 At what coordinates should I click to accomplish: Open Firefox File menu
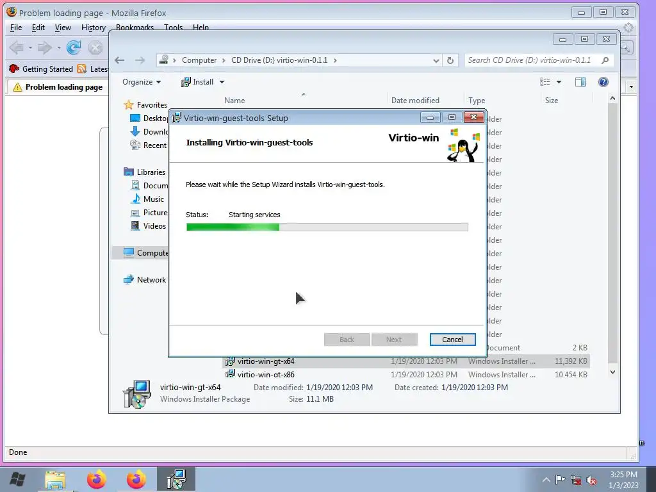(x=16, y=28)
